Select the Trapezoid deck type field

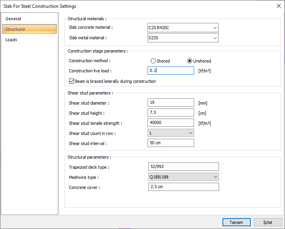click(x=183, y=167)
